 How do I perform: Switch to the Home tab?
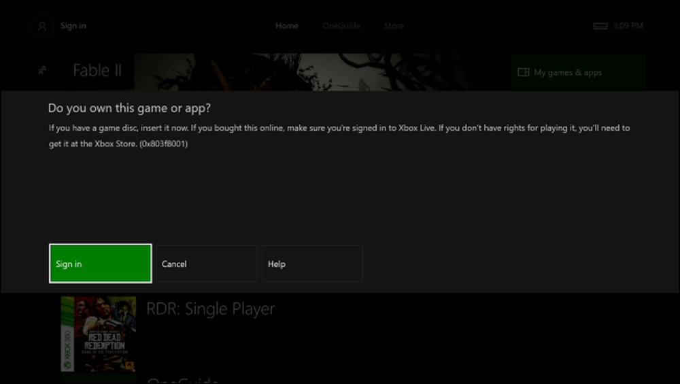pos(287,26)
